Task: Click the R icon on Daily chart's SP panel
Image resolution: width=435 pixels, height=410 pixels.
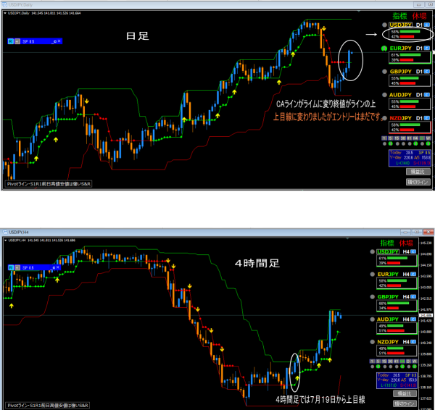Action: pyautogui.click(x=9, y=41)
